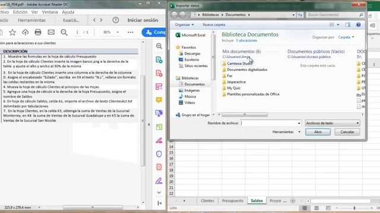
Task: Click the refresh button beside address bar
Action: coord(300,15)
